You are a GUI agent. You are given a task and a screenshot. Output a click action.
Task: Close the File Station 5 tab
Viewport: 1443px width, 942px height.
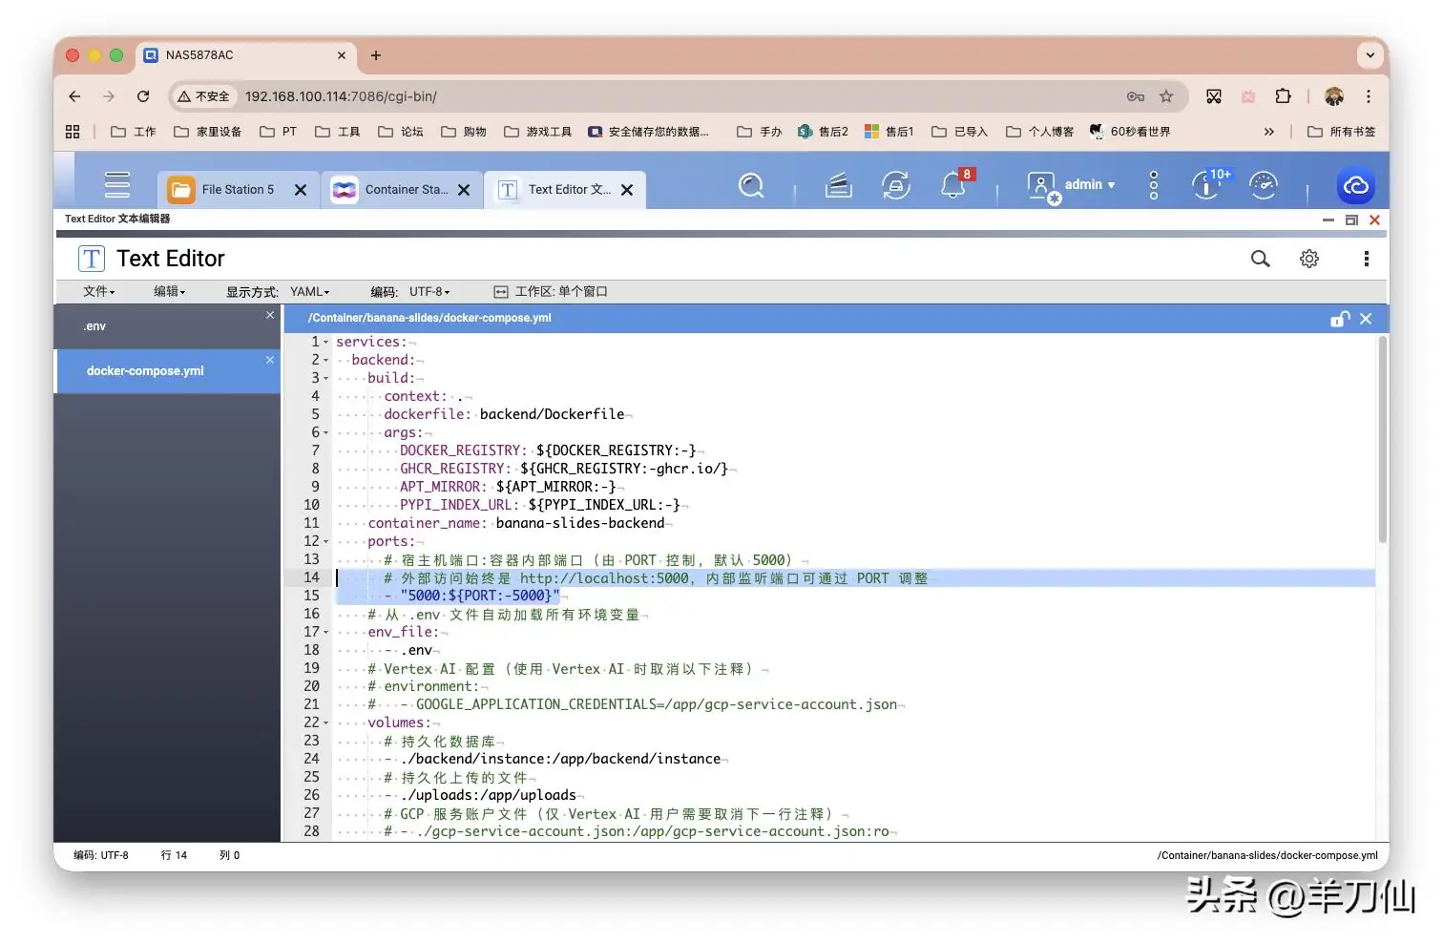click(301, 190)
